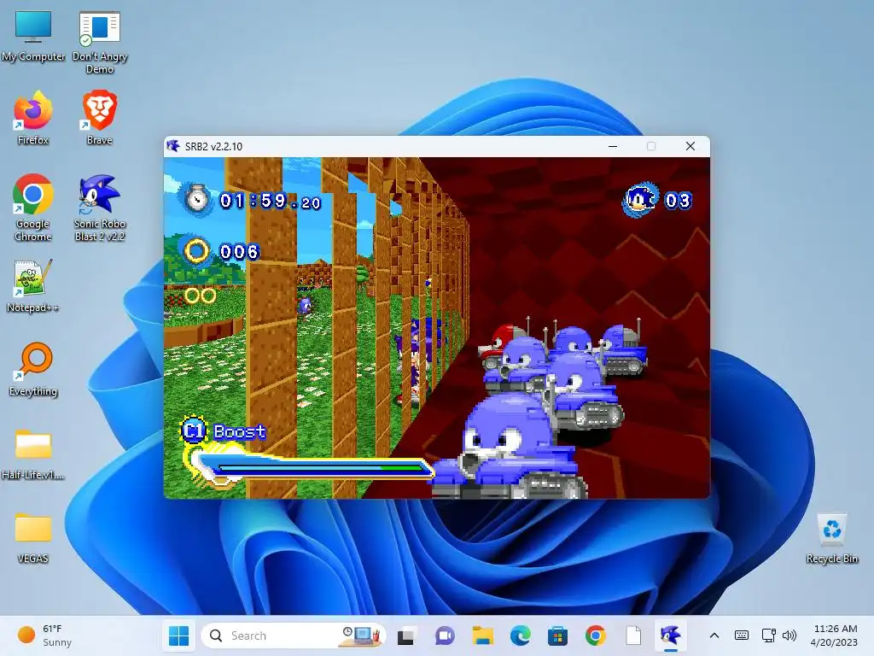This screenshot has height=656, width=874.
Task: Open the touch keyboard tray icon
Action: (x=742, y=635)
